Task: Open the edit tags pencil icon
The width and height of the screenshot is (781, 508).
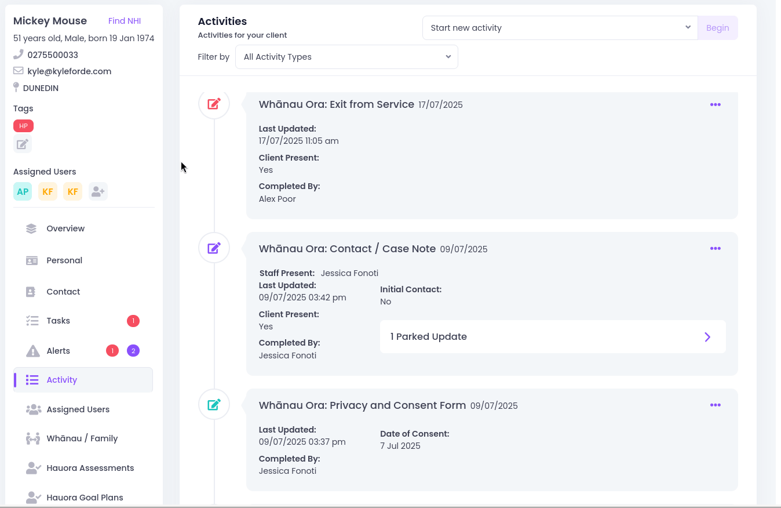Action: [23, 144]
